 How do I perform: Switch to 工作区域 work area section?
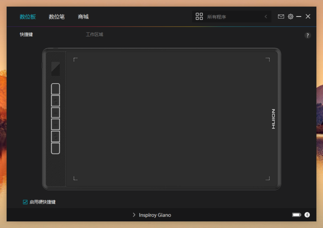point(94,35)
